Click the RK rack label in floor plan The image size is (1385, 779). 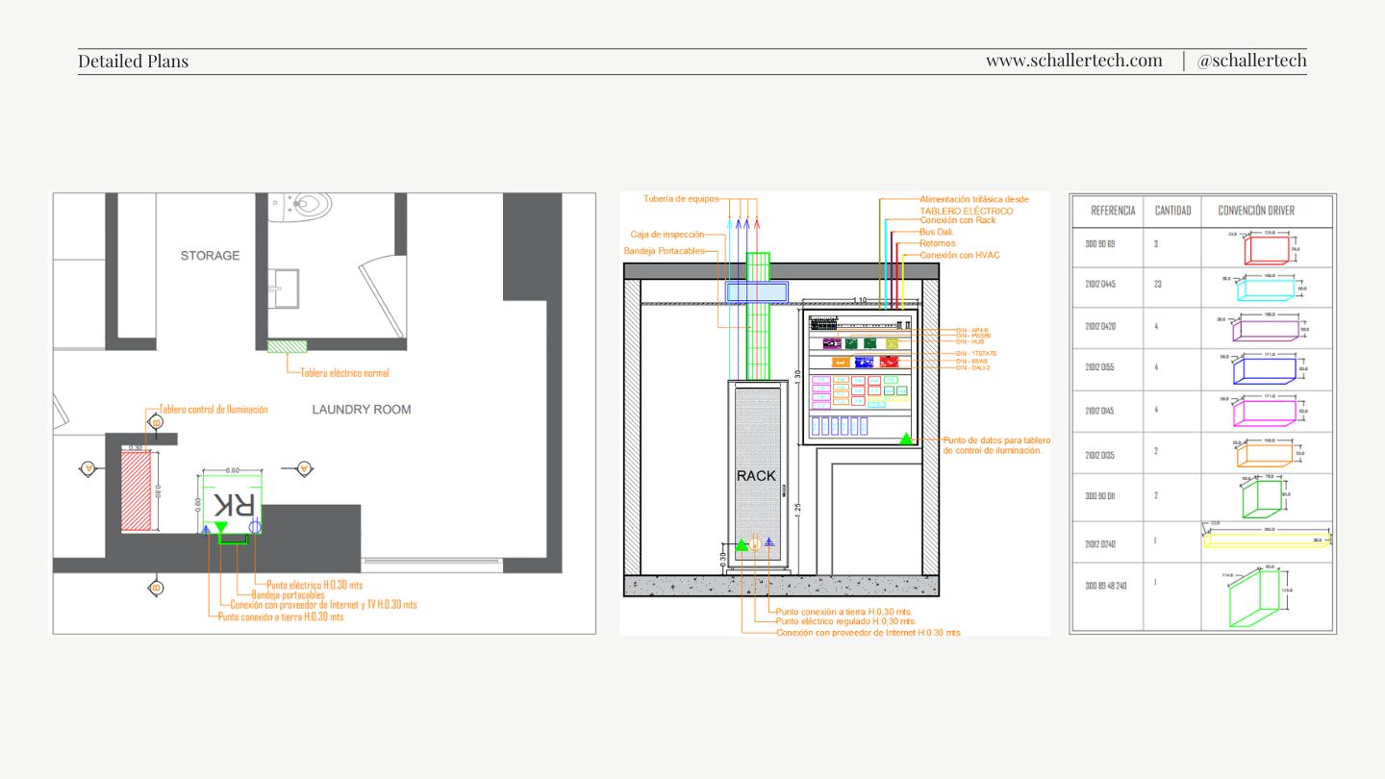coord(235,504)
